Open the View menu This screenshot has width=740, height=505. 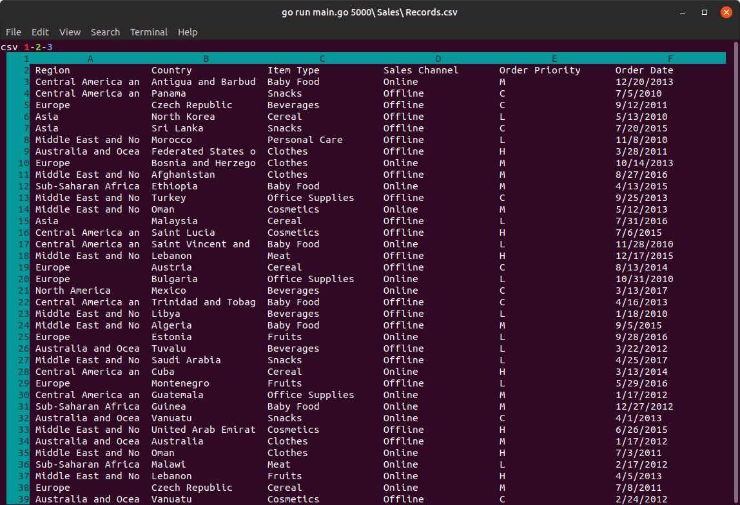[70, 32]
